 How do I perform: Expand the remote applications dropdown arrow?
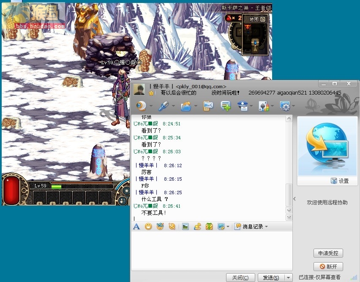(x=293, y=106)
